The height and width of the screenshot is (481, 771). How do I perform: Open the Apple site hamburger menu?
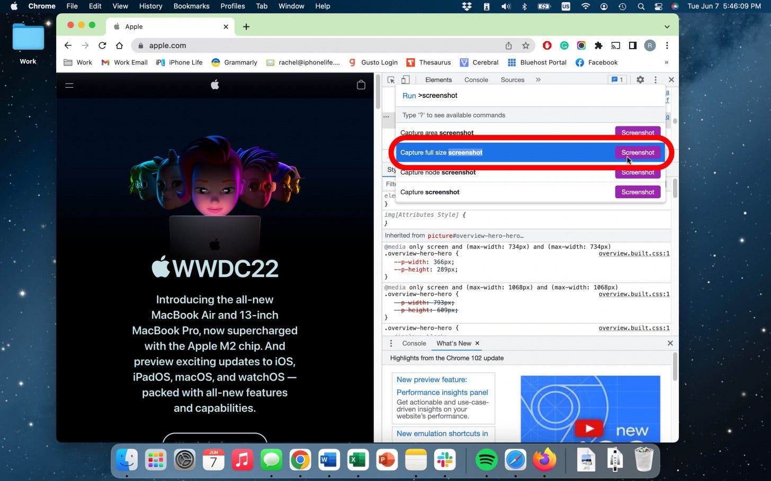pyautogui.click(x=69, y=85)
